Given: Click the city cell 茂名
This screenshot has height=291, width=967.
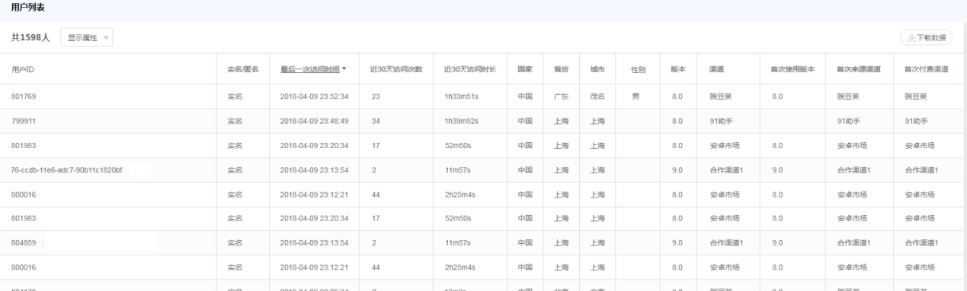Looking at the screenshot, I should [x=597, y=96].
